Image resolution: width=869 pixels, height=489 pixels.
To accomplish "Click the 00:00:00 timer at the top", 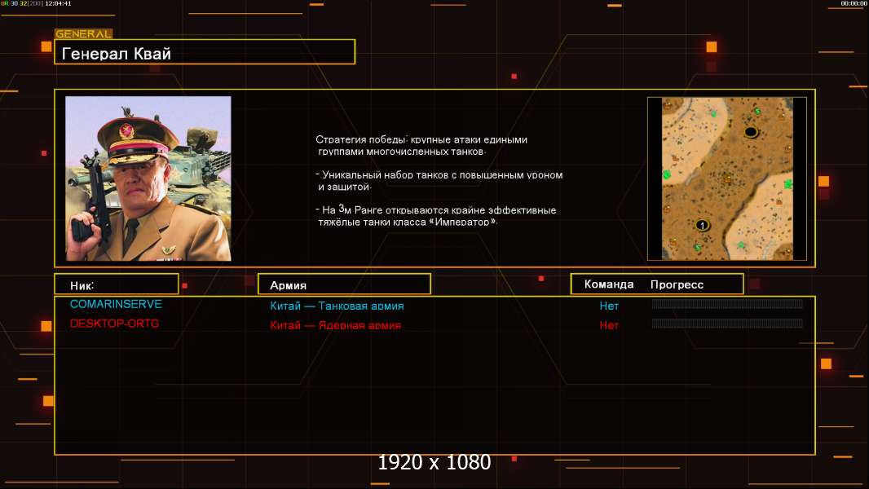I will coord(854,3).
